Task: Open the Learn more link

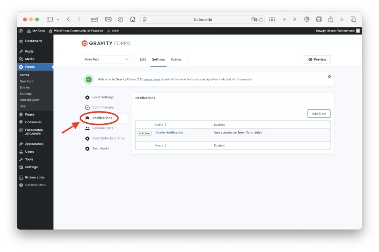Action: pyautogui.click(x=151, y=79)
